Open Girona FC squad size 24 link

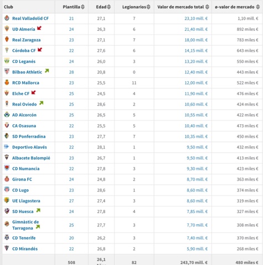pyautogui.click(x=71, y=179)
